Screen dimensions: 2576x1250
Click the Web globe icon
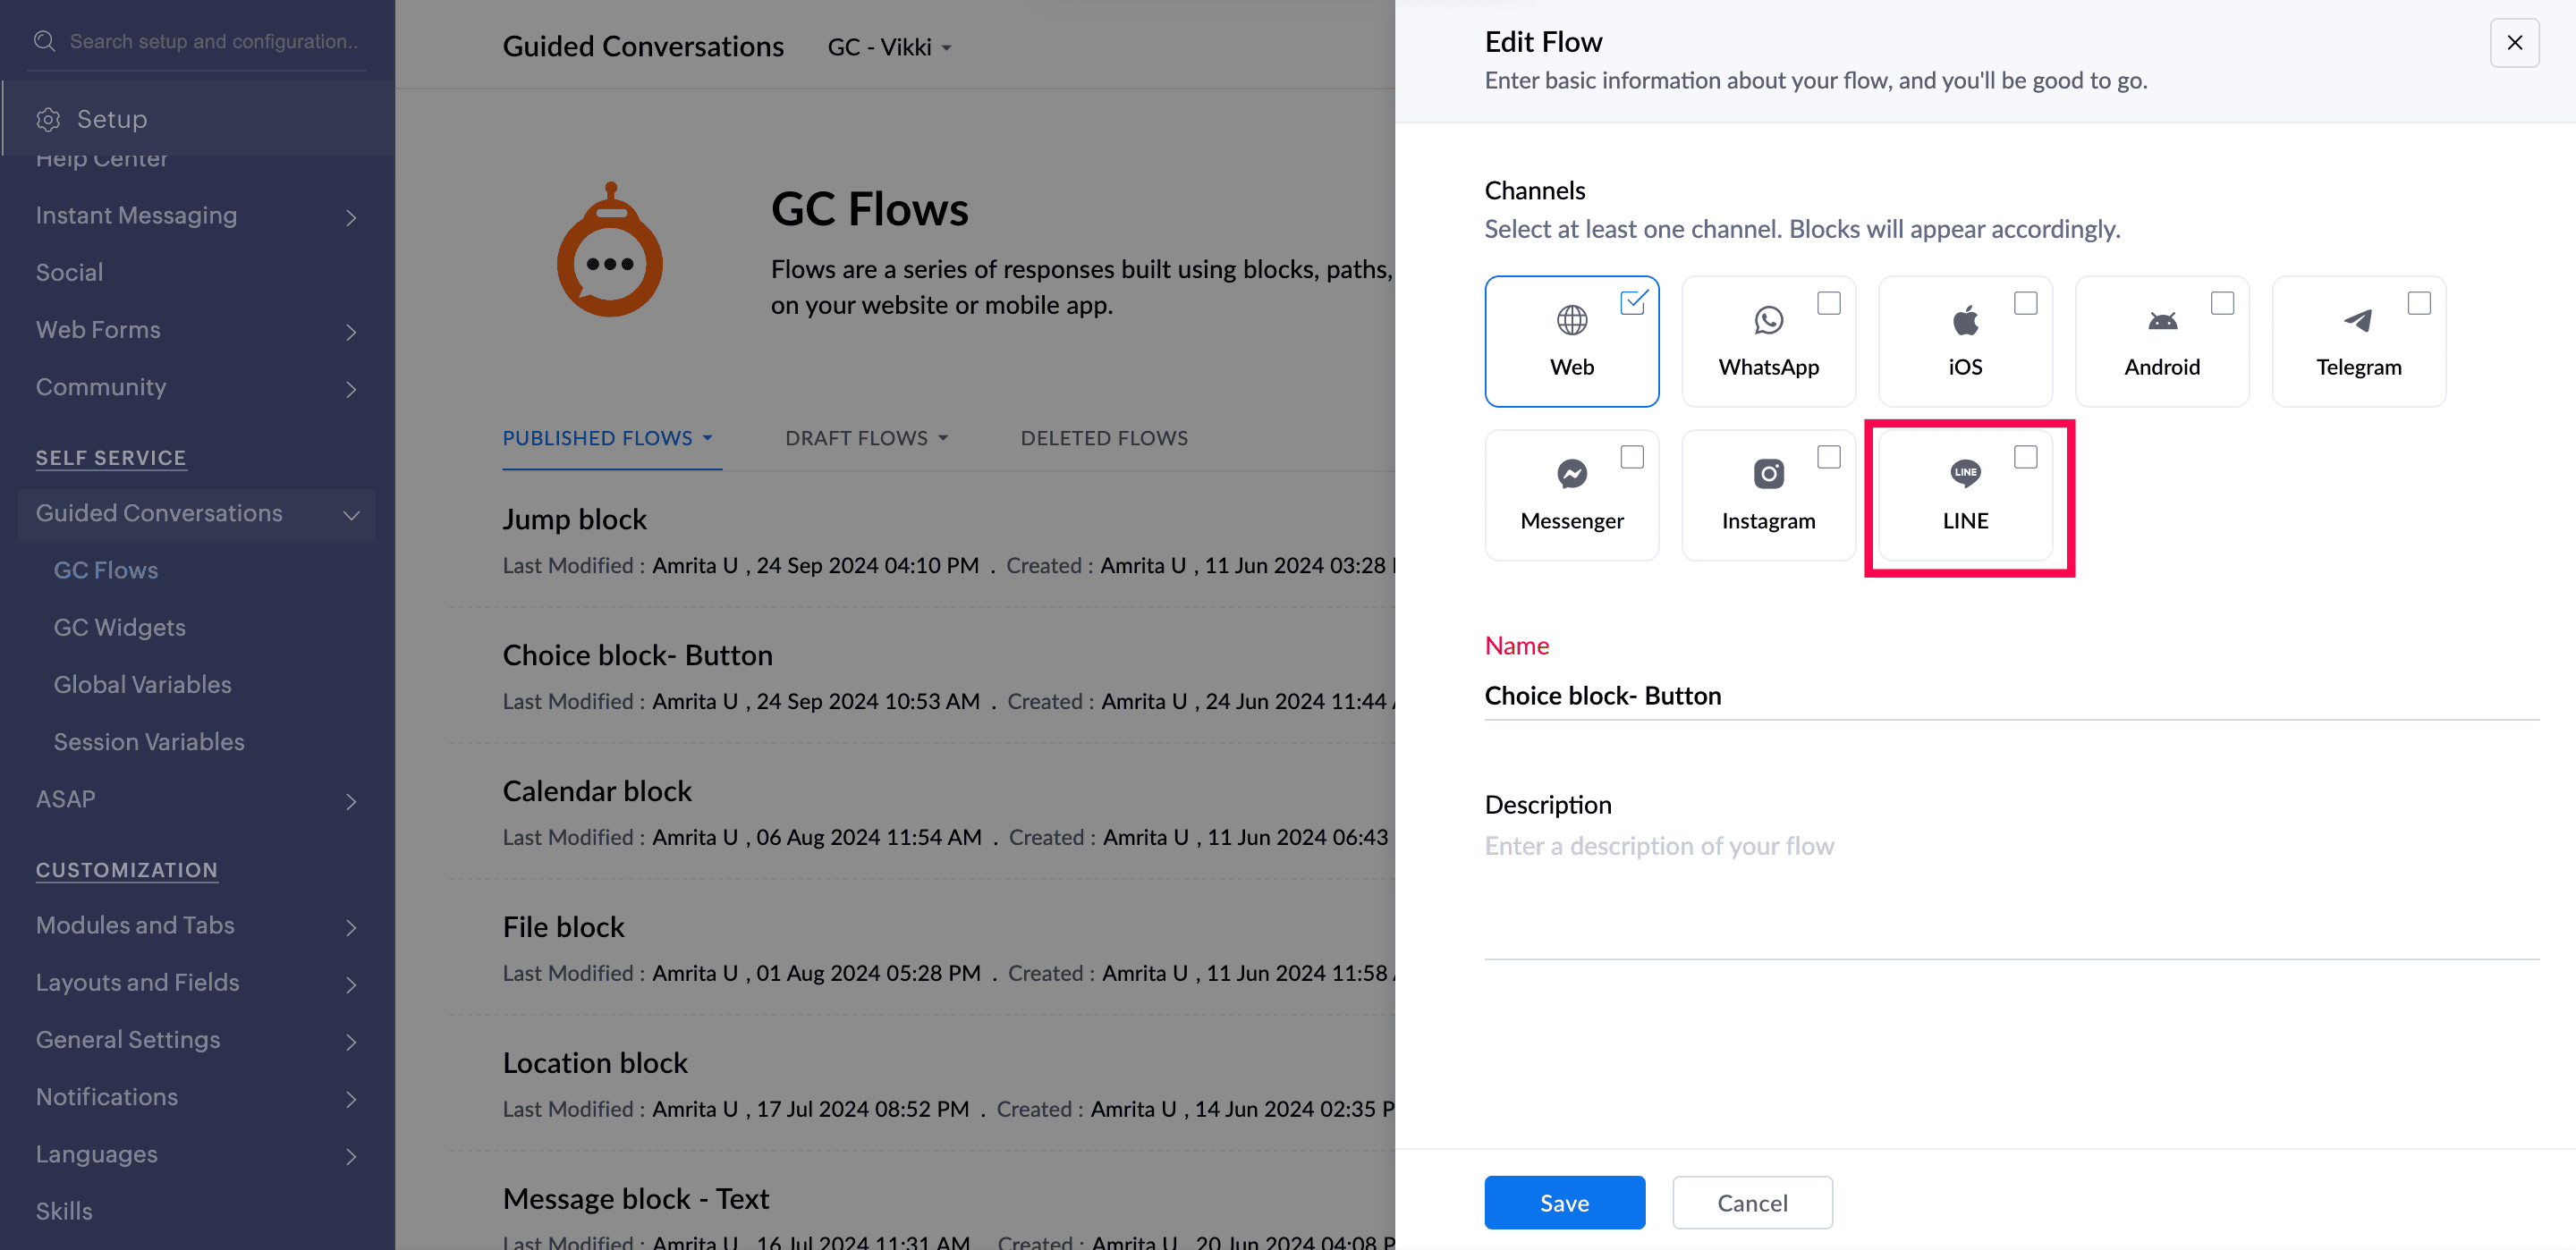coord(1571,320)
